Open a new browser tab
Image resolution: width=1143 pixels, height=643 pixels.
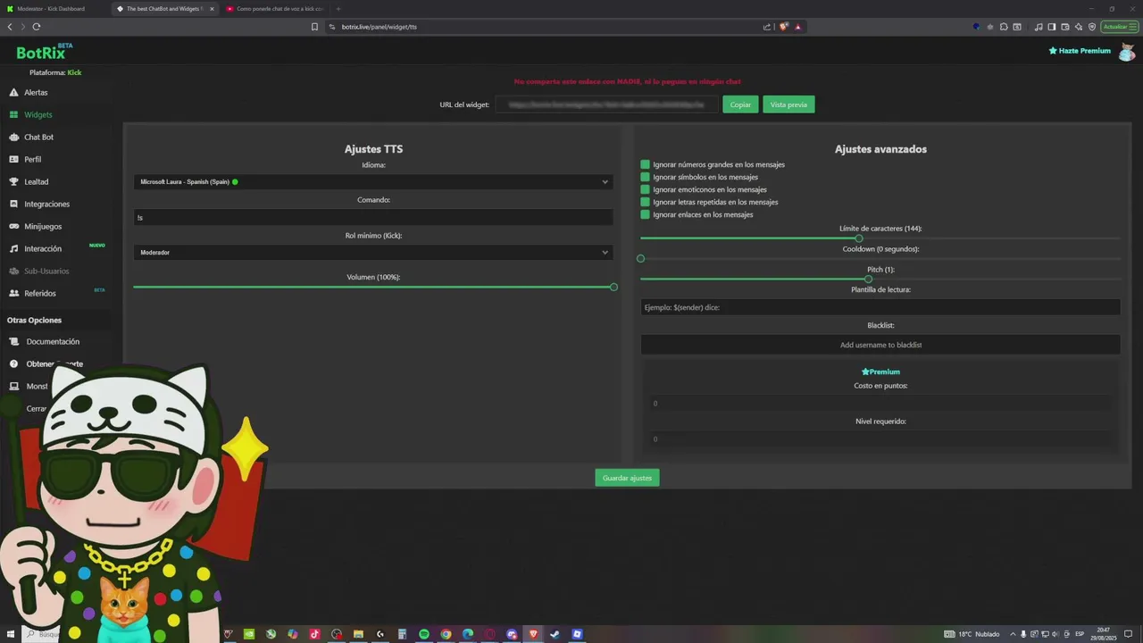tap(338, 9)
